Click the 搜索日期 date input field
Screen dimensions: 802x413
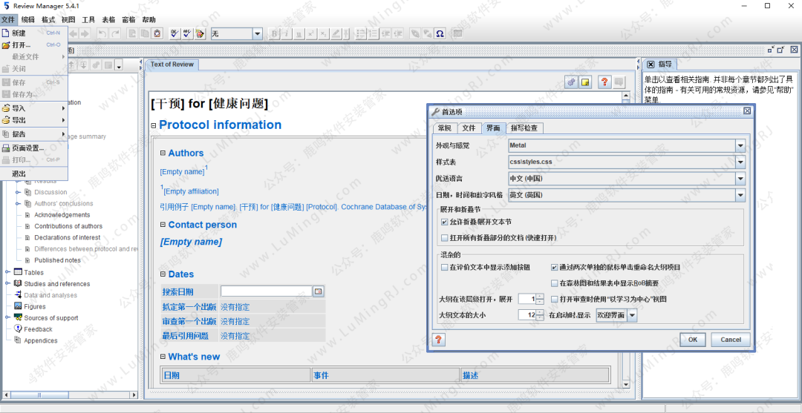tap(266, 291)
